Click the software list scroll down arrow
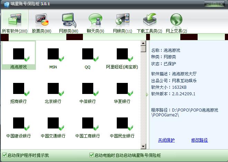Viewport: 228px width, 162px height. click(143, 146)
